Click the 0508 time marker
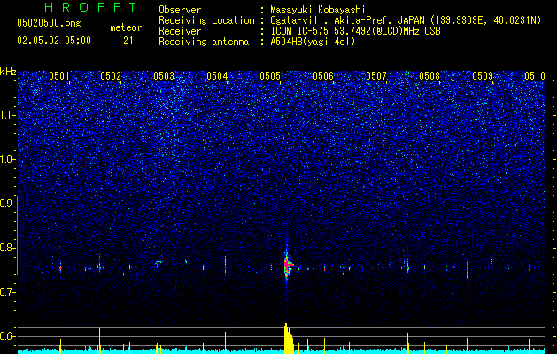The image size is (557, 354). (x=429, y=75)
